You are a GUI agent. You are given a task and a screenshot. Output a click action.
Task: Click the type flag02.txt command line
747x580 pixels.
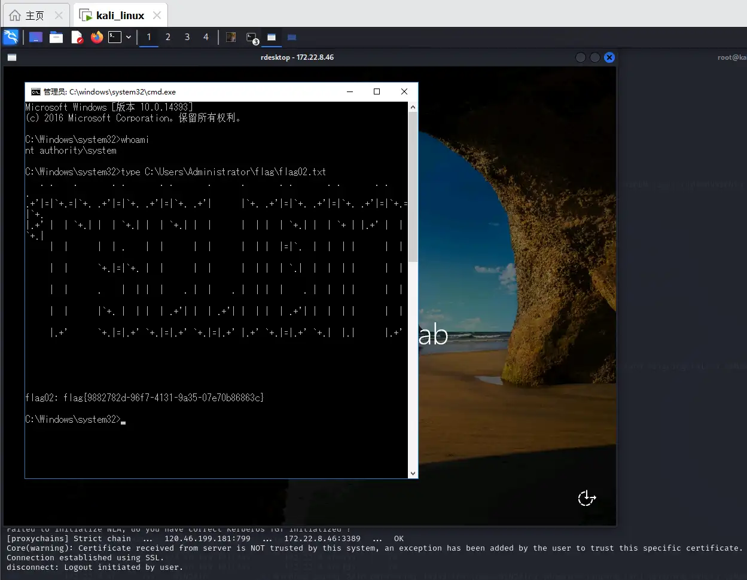pos(176,172)
